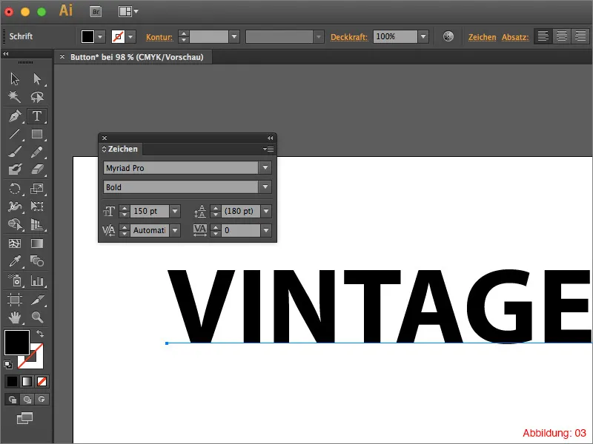This screenshot has height=444, width=593.
Task: Select the Eyedropper tool
Action: click(14, 261)
